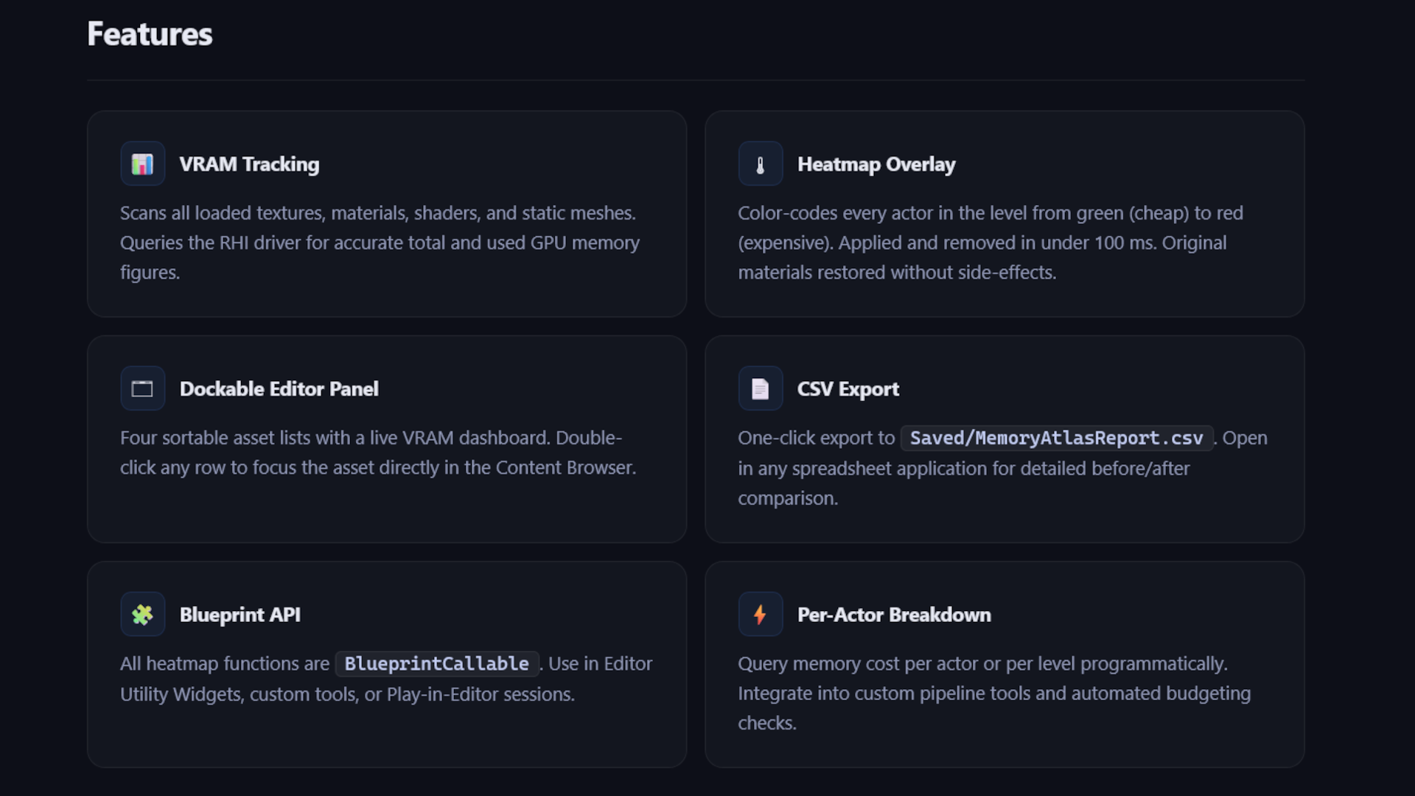The height and width of the screenshot is (796, 1415).
Task: Click the CSV Export card title
Action: tap(848, 388)
